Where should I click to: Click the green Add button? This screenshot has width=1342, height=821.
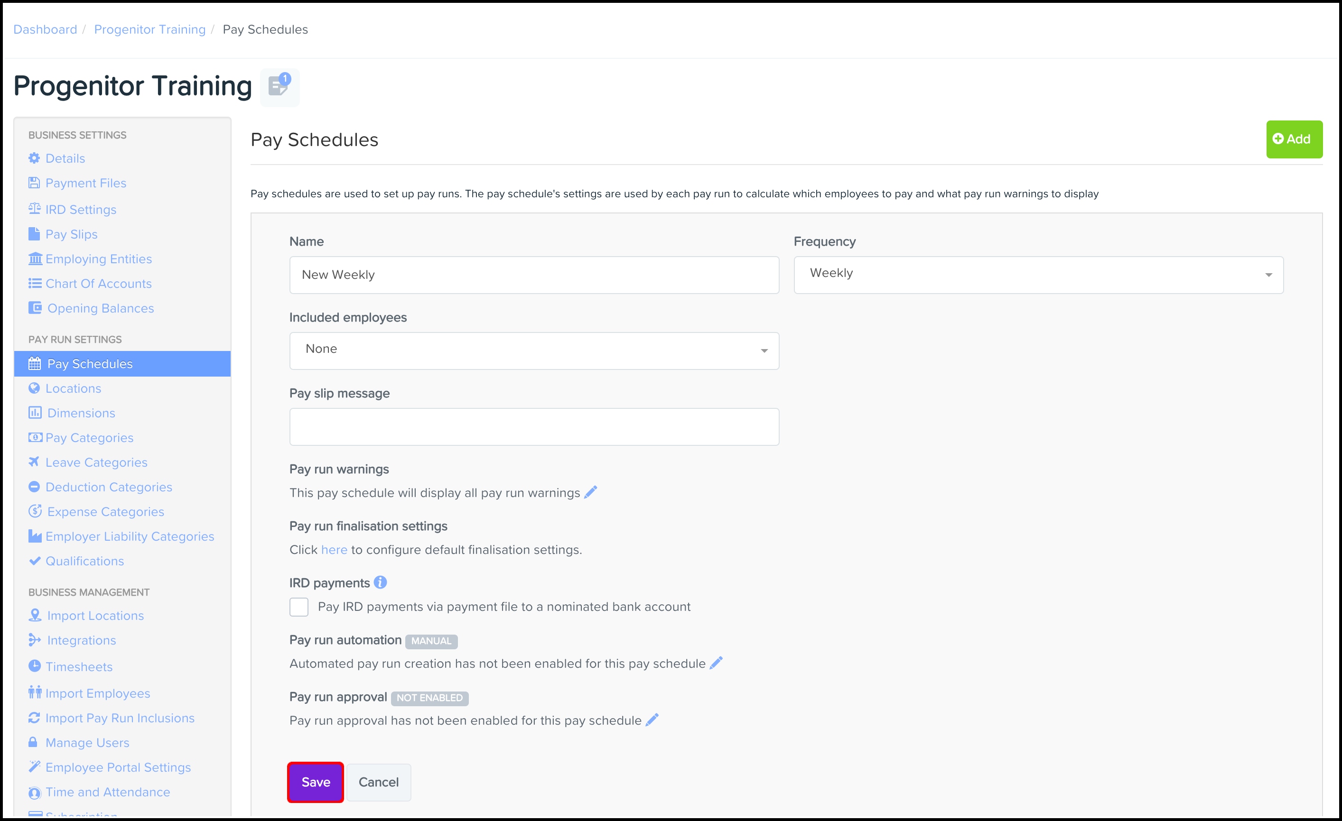tap(1294, 139)
